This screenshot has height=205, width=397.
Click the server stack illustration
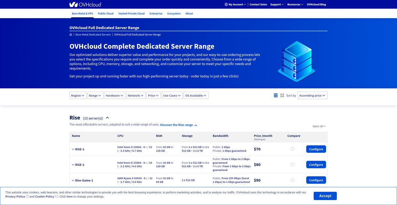pos(296,61)
